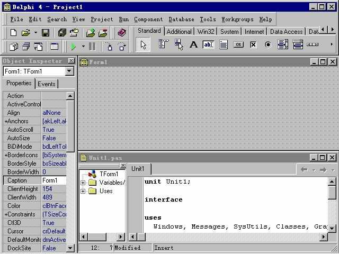Expand the Uses folder in code explorer
Screen dimensions: 339x254
(x=83, y=191)
